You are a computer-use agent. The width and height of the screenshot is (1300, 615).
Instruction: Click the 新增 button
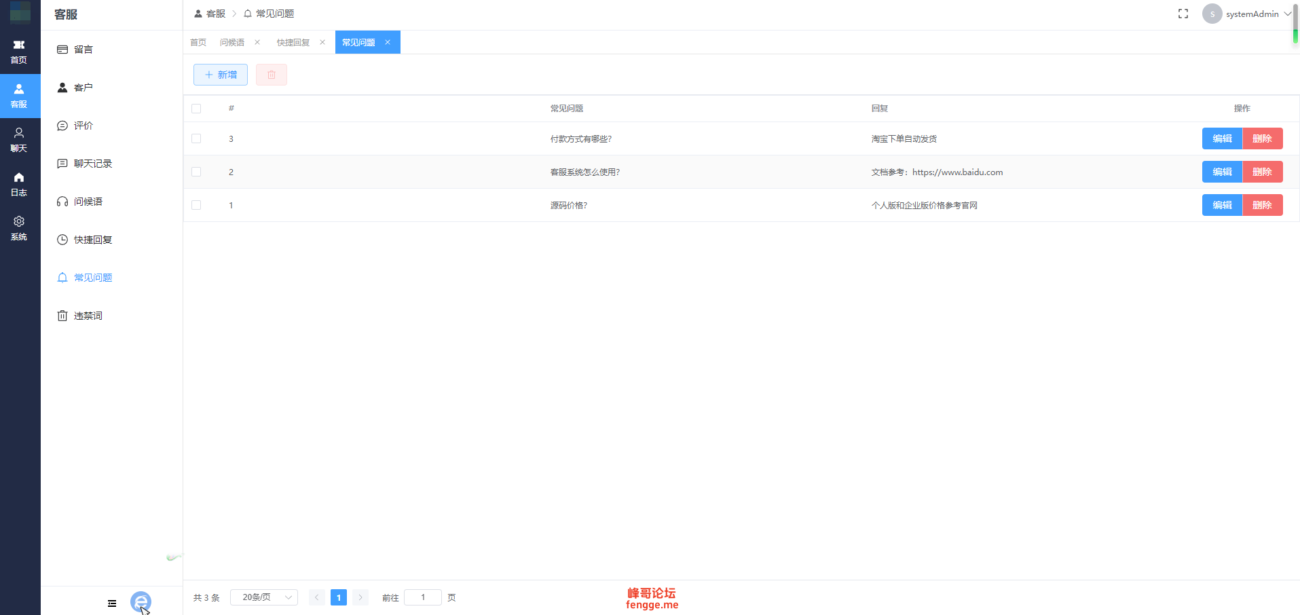click(221, 75)
